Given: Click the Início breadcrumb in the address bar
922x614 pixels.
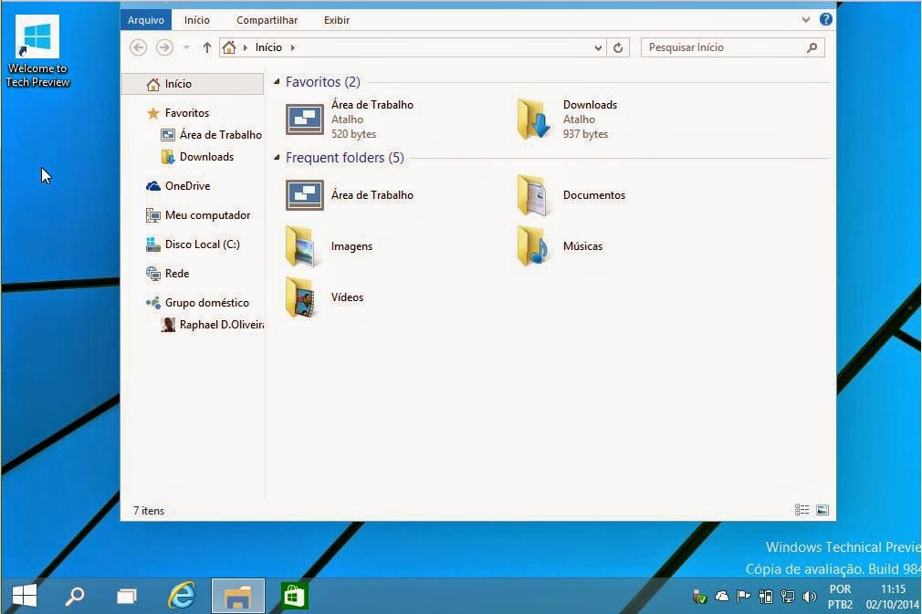Looking at the screenshot, I should click(x=268, y=47).
